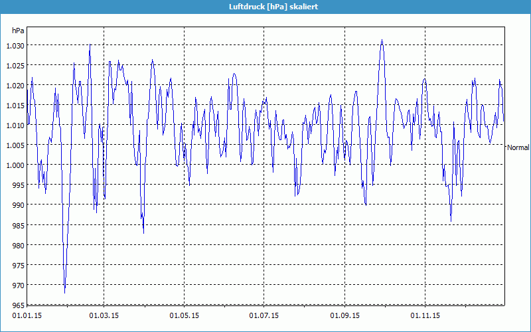Click the chart title 'Luftdruck [hPa] skaliert'
Viewport: 531px width, 332px height.
click(x=265, y=6)
